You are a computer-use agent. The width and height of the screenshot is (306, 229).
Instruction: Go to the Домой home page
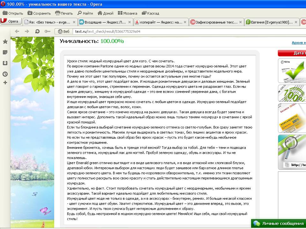(x=106, y=13)
